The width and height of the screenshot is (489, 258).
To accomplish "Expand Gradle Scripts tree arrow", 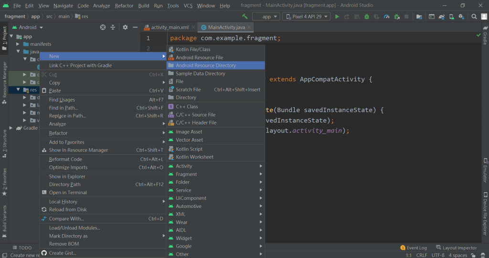I will click(11, 128).
